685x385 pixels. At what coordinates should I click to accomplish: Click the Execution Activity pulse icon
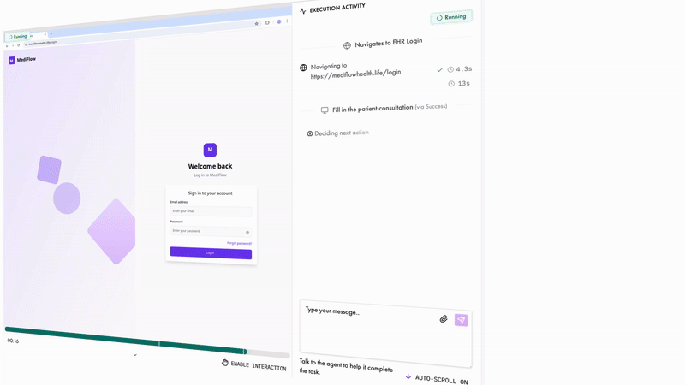point(303,11)
